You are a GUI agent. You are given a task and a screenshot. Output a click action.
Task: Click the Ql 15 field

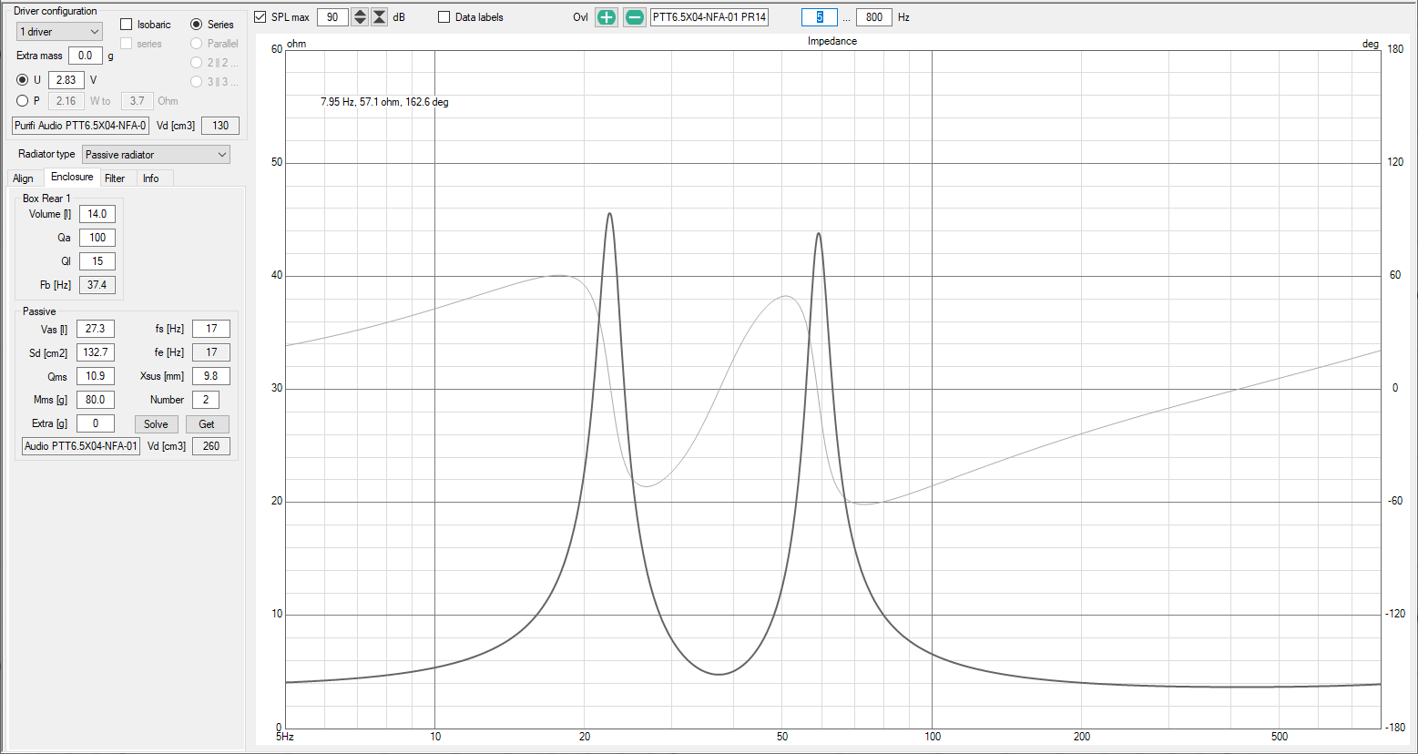pyautogui.click(x=97, y=261)
